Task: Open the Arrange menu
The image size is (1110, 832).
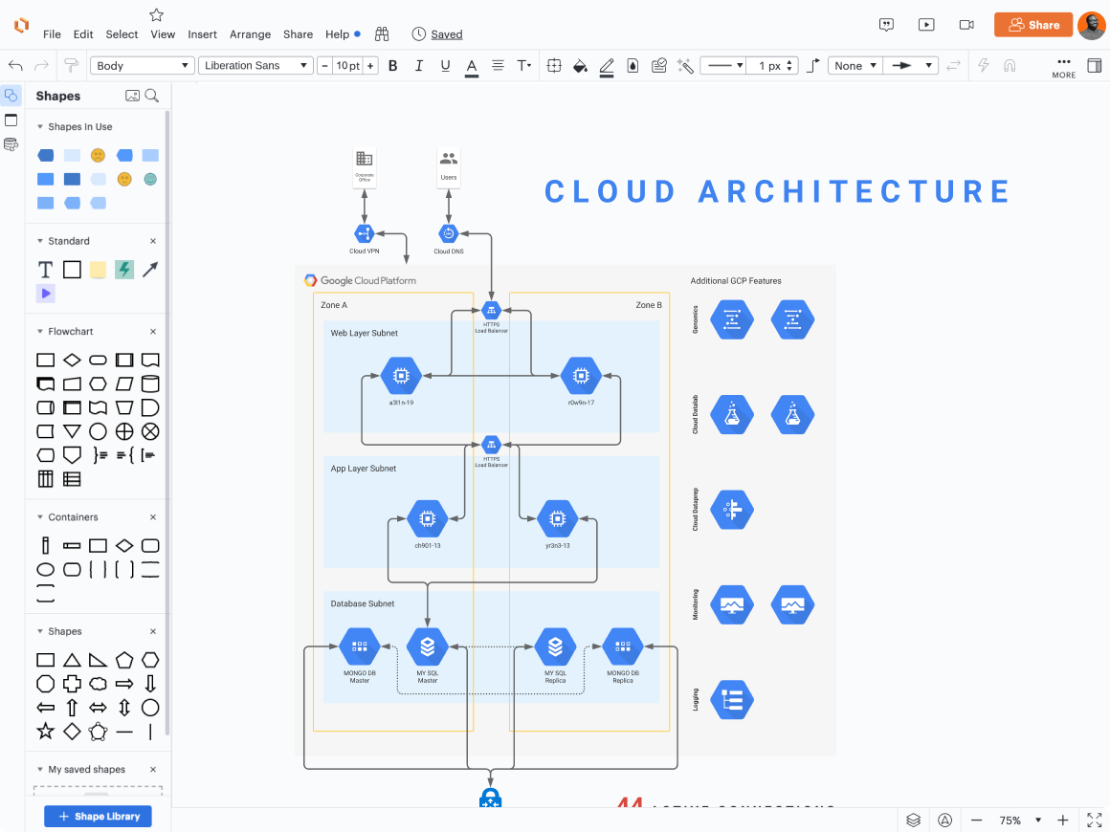Action: click(250, 33)
